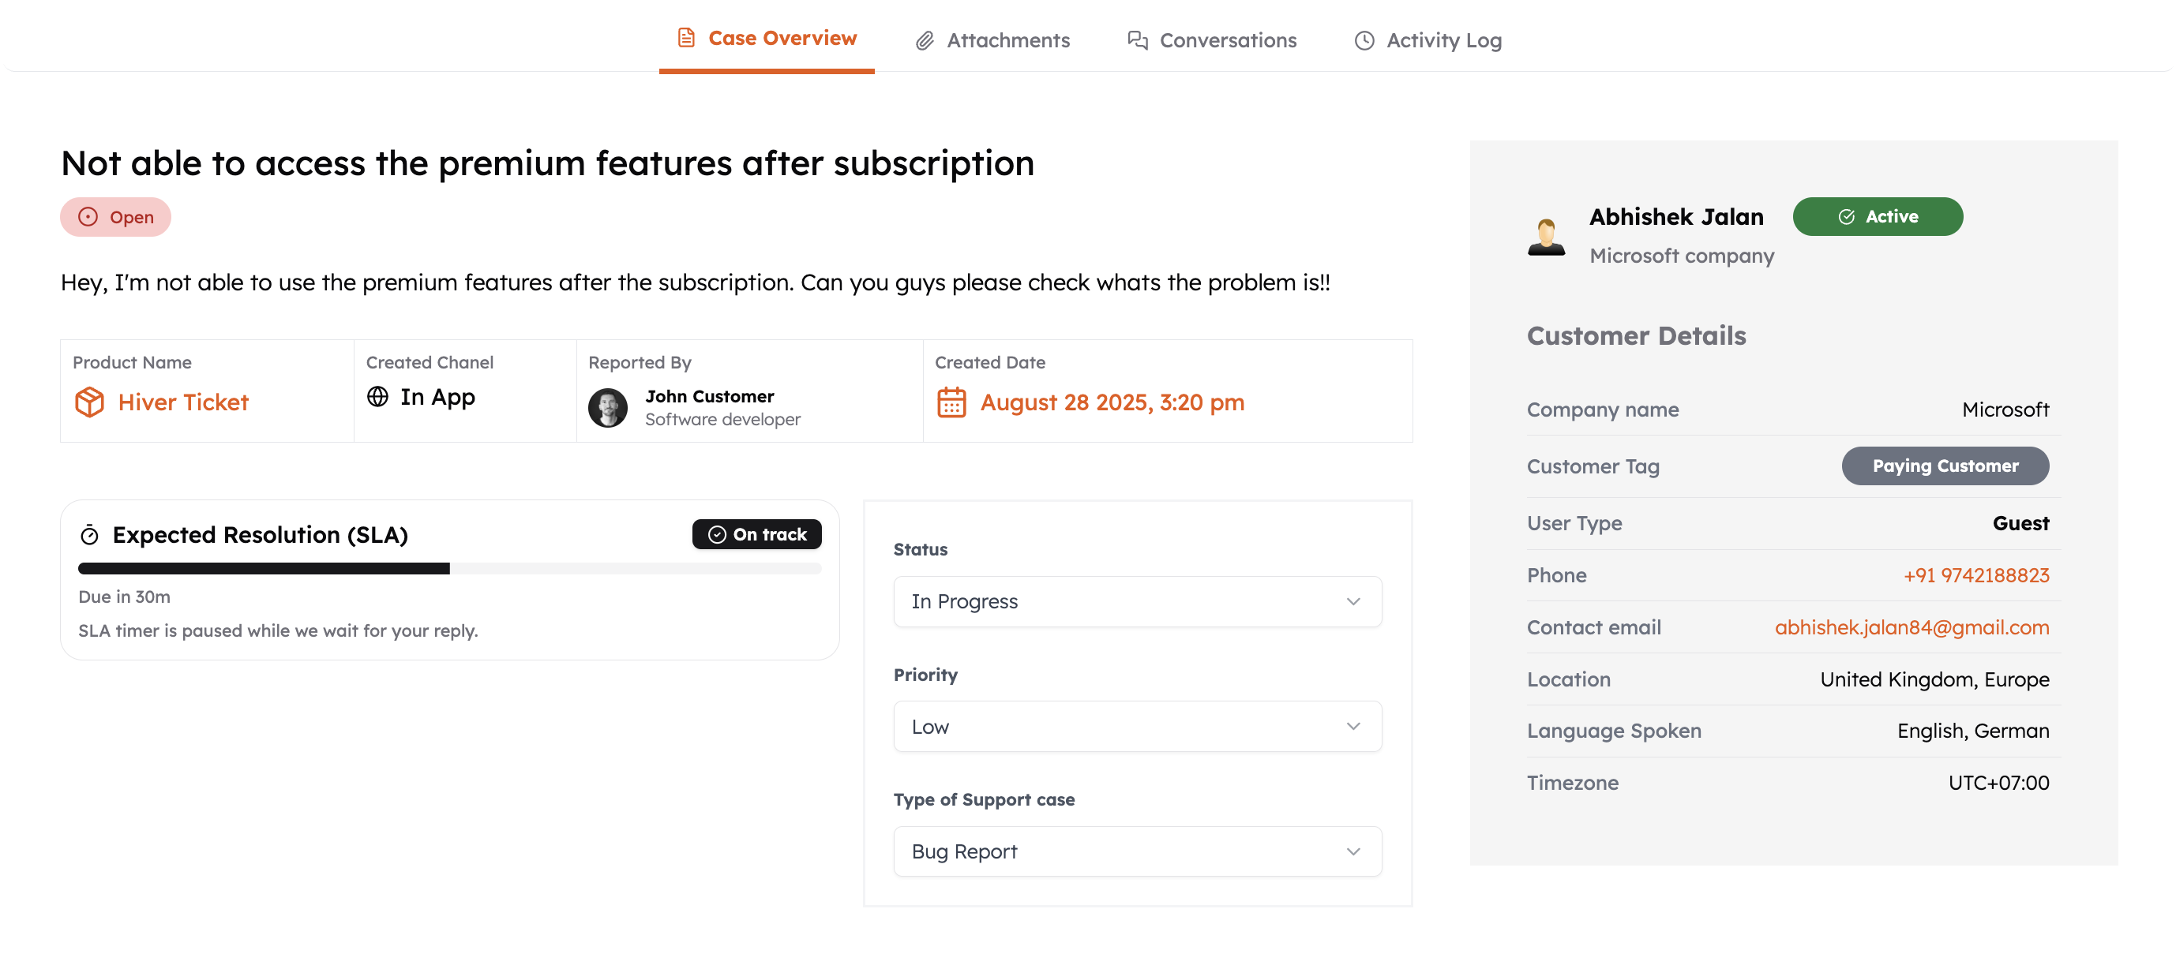
Task: Open the Type of Support case dropdown
Action: [x=1137, y=851]
